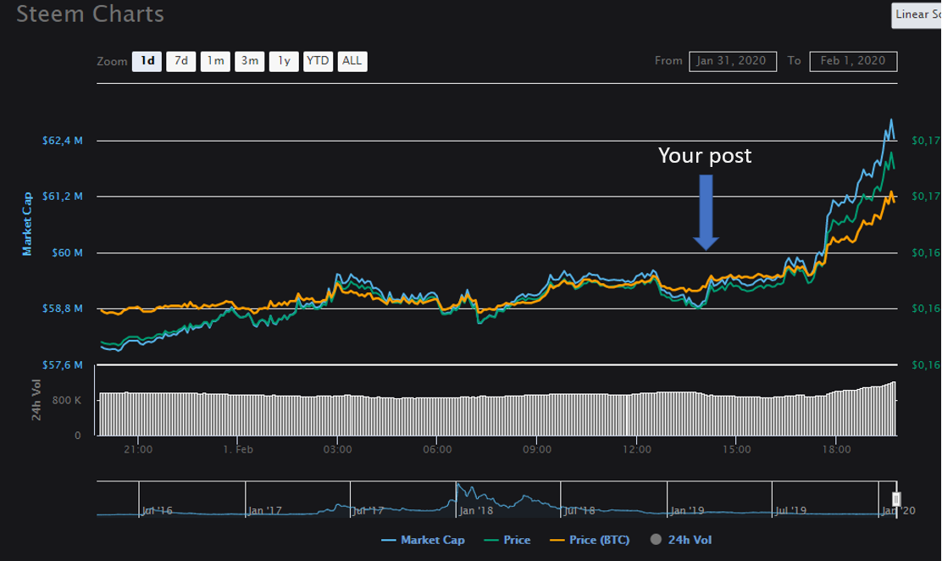Click Jan '18 peak in navigator

pos(459,486)
